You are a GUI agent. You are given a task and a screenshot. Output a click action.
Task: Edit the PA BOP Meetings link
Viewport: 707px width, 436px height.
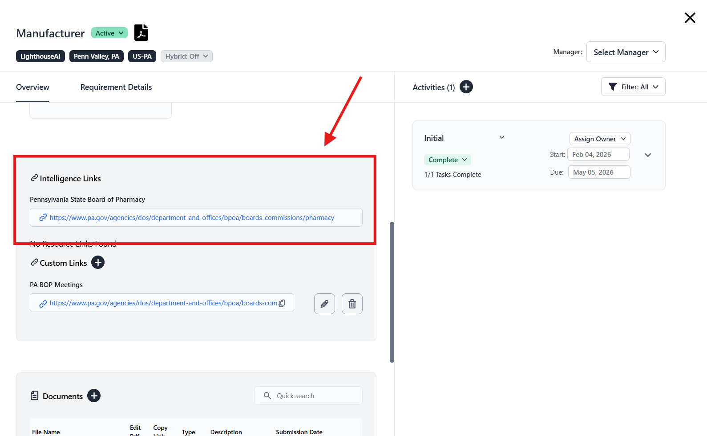[x=324, y=304]
